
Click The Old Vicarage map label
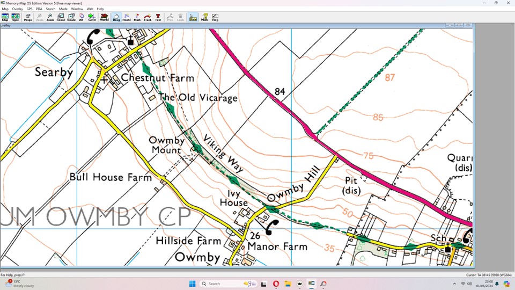198,98
